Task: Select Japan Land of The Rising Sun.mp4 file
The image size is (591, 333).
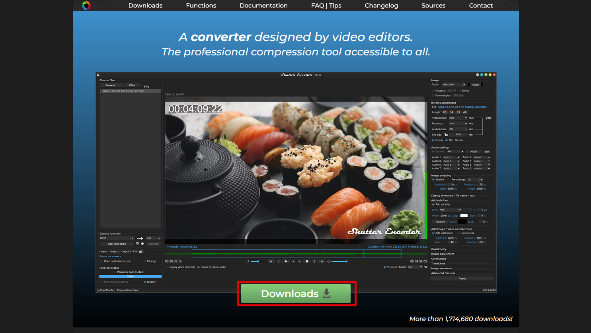Action: (x=131, y=91)
